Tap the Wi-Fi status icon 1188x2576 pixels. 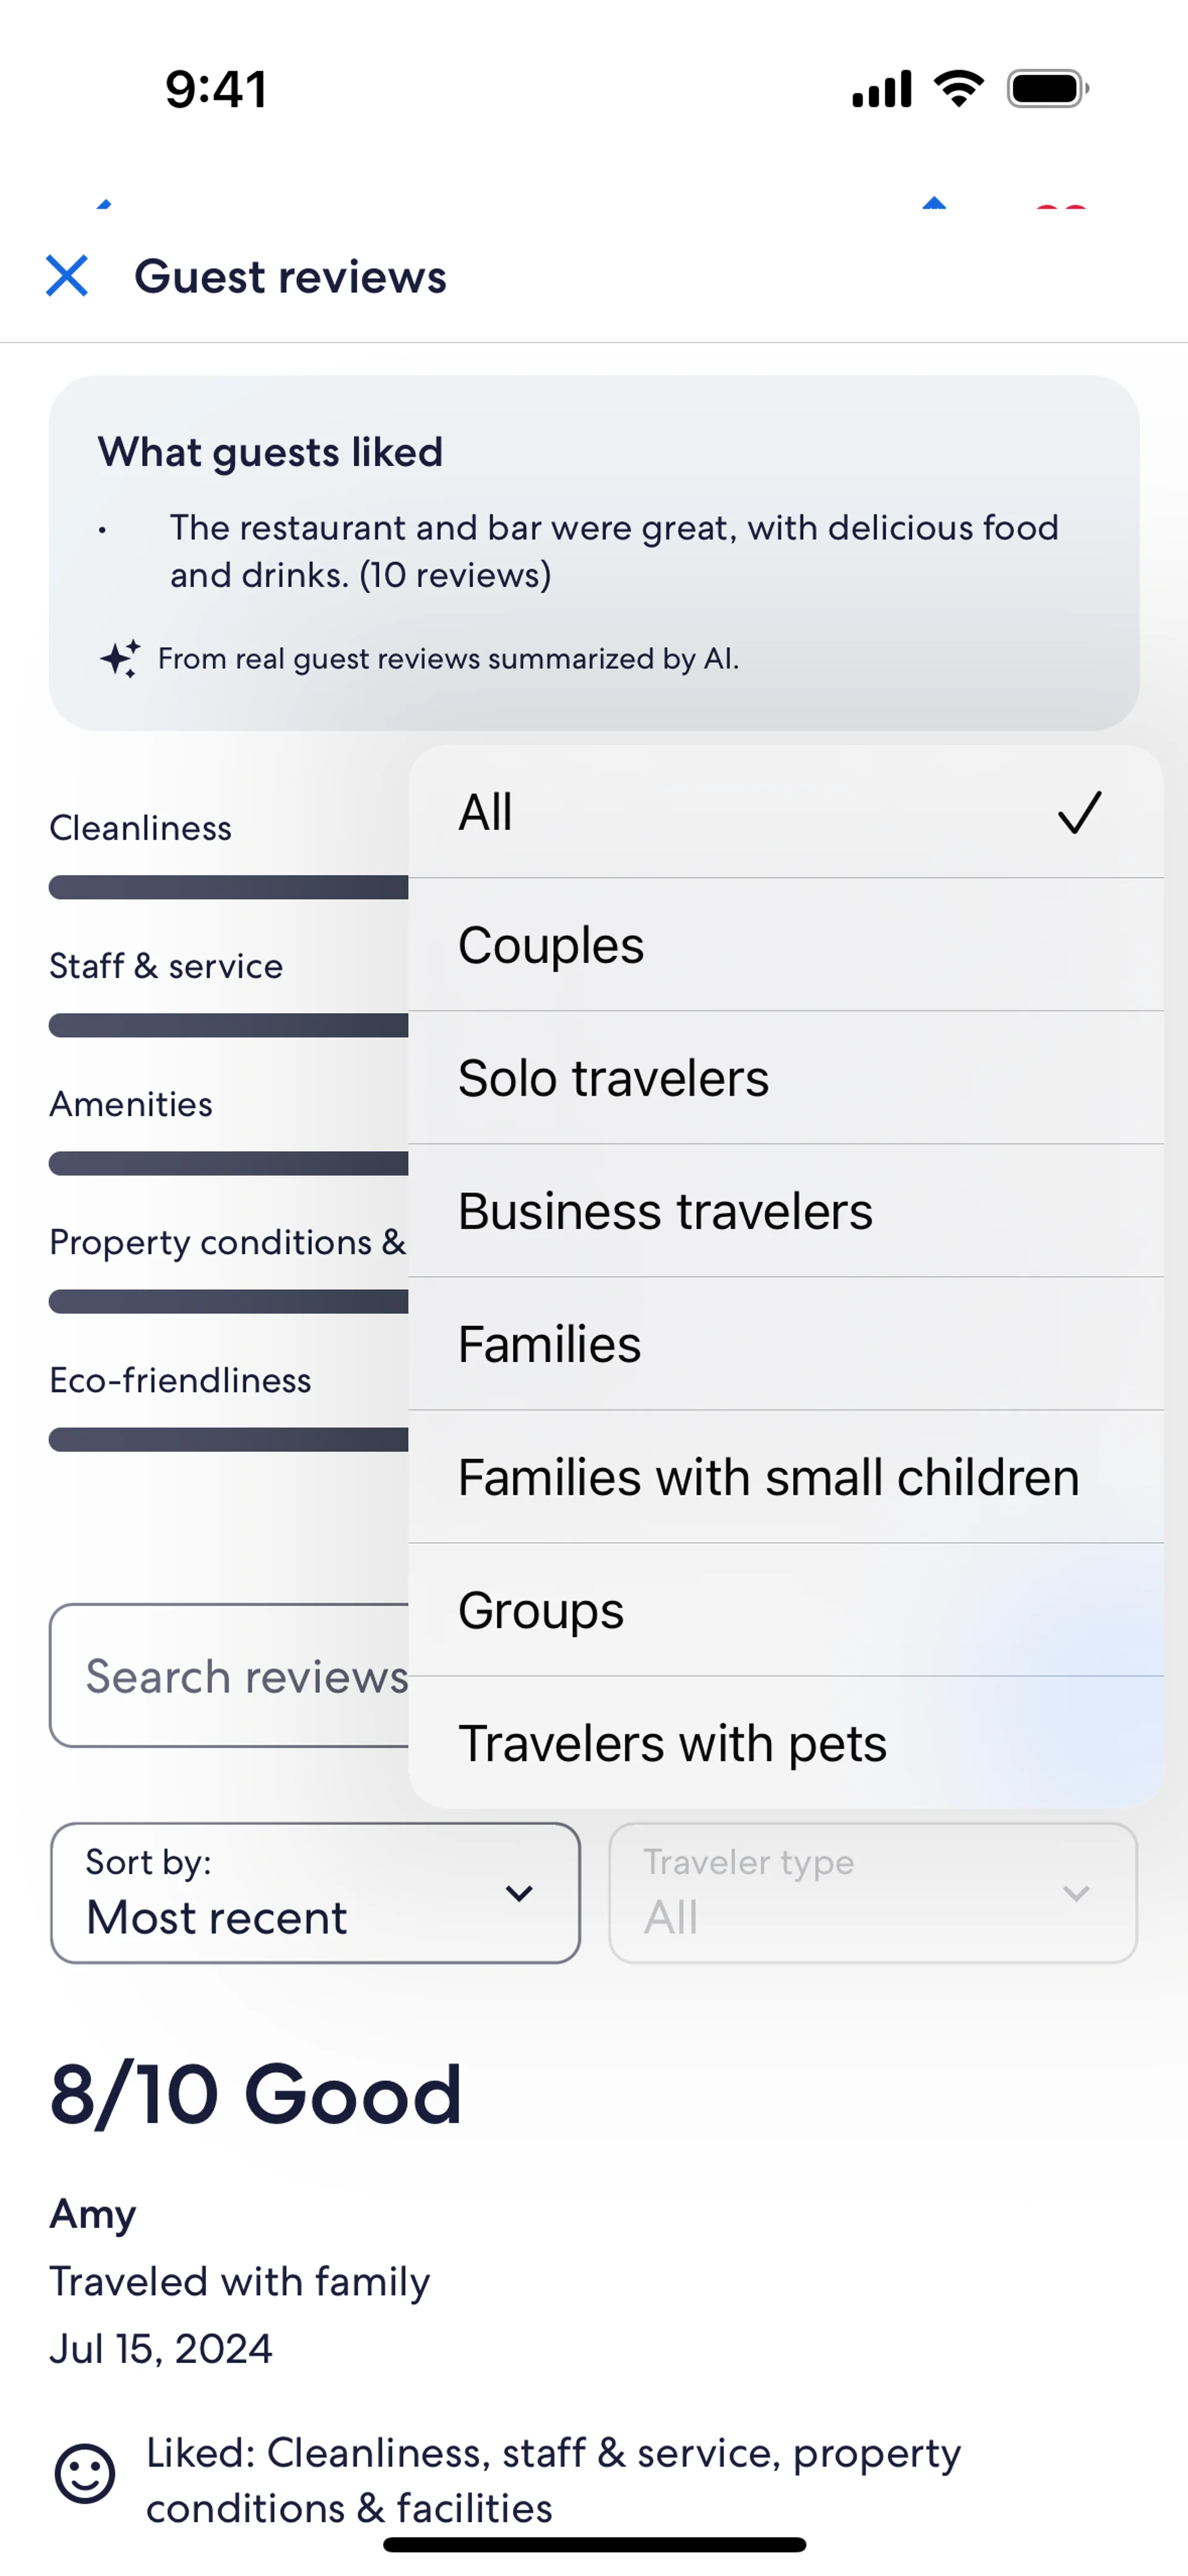click(958, 89)
